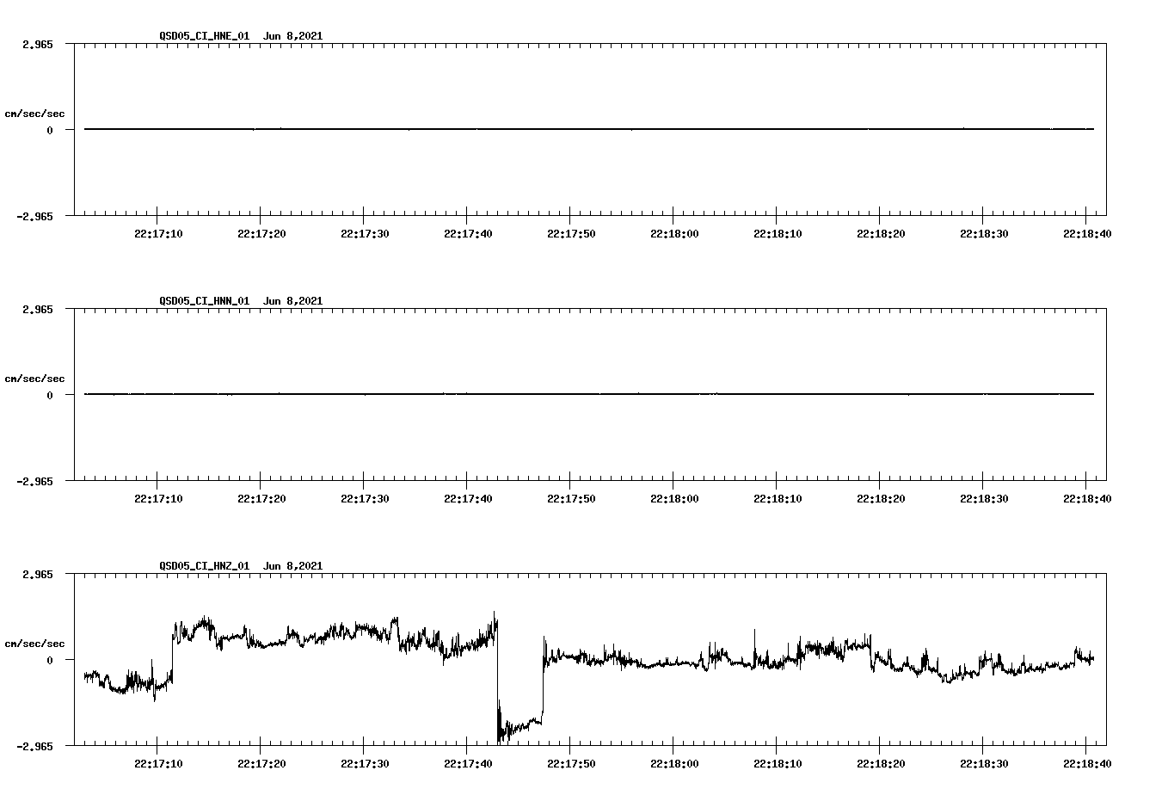Screen dimensions: 1168x795
Task: Click the -2.965 lower limit of HNE plot
Action: (x=34, y=217)
